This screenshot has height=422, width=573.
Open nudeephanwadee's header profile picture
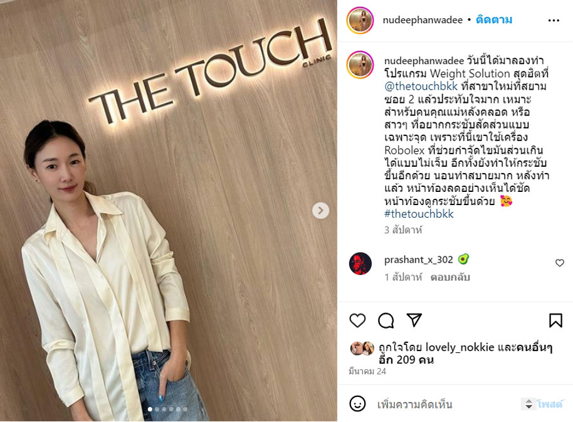click(360, 21)
